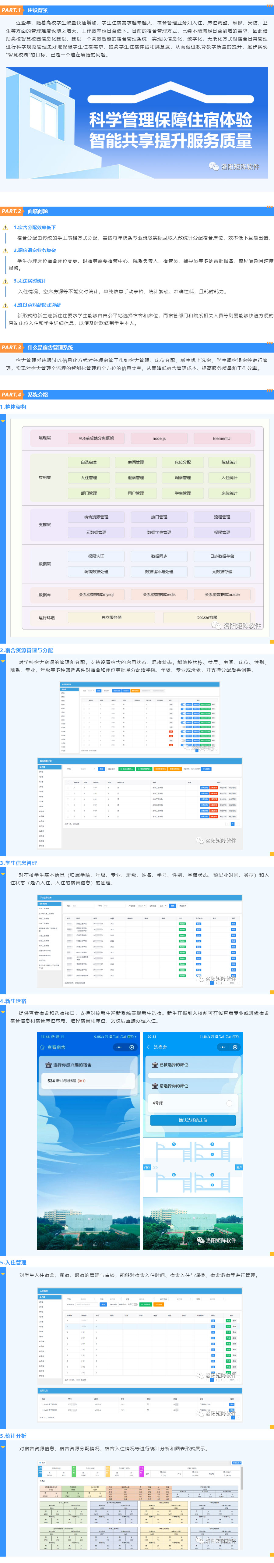Click the 3.学生信息管理 heading
Image resolution: width=274 pixels, height=1563 pixels.
(x=19, y=862)
